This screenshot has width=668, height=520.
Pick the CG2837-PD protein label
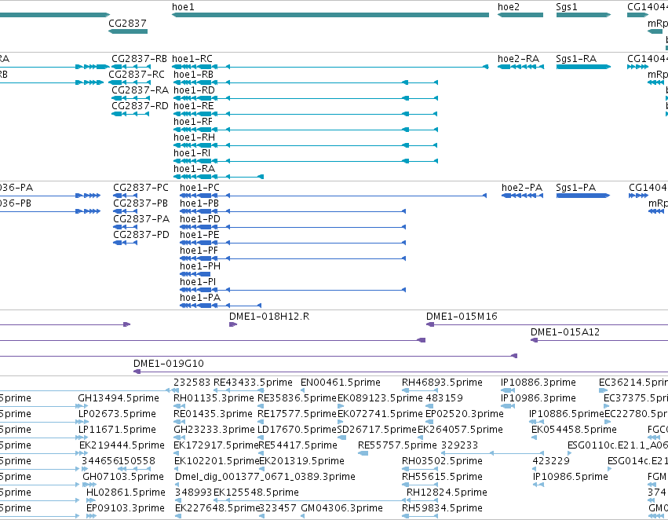(x=141, y=235)
